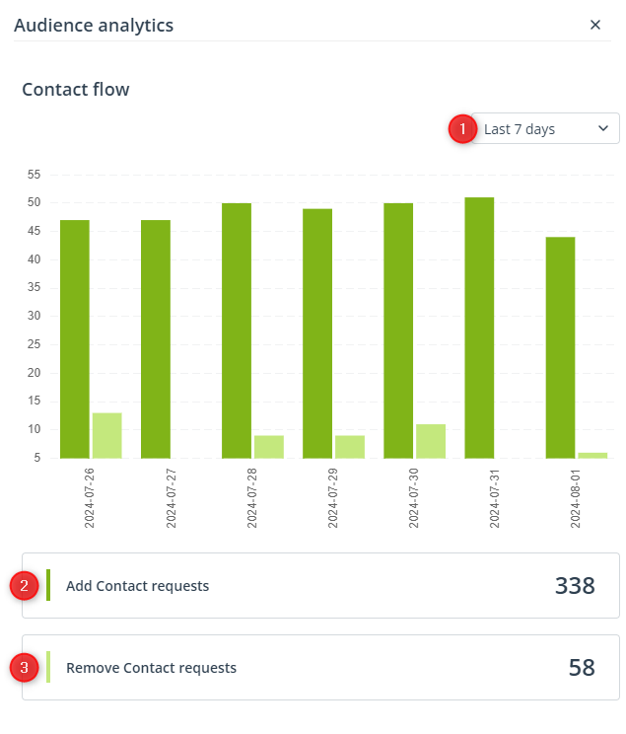
Task: Click the tallest bar for 2024-07-31
Action: tap(479, 329)
